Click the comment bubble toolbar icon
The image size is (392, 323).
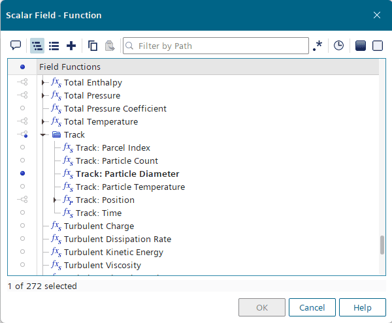click(16, 46)
